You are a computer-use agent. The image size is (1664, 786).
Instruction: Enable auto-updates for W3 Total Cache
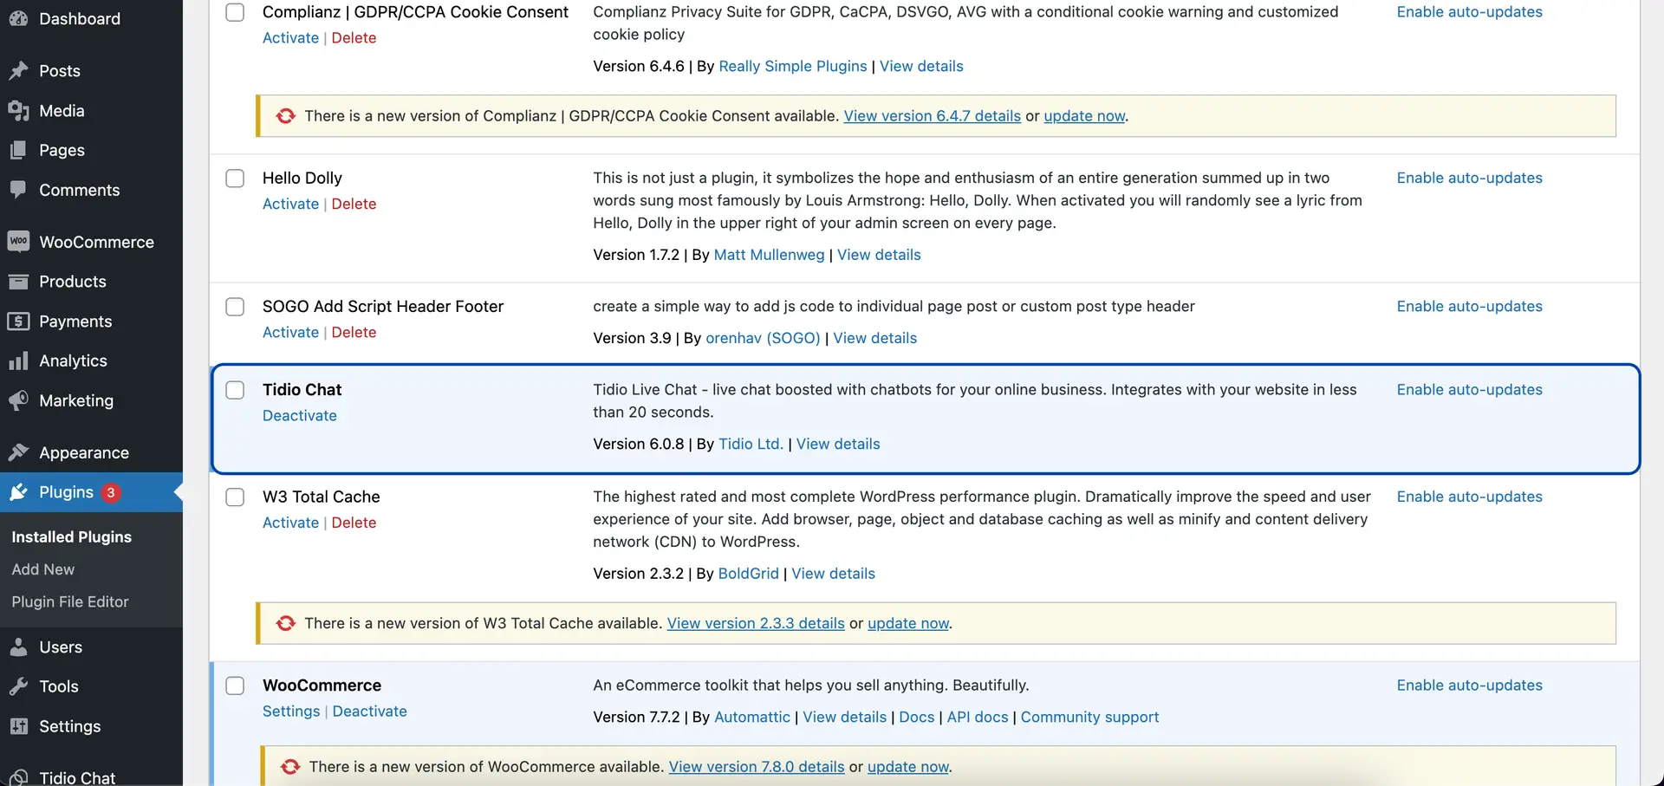coord(1470,497)
